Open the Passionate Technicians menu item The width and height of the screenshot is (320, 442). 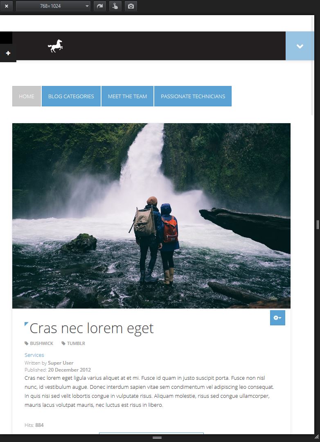[x=193, y=96]
